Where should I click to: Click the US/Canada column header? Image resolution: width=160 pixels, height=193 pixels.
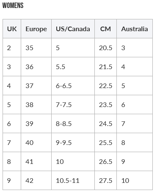coord(73,29)
